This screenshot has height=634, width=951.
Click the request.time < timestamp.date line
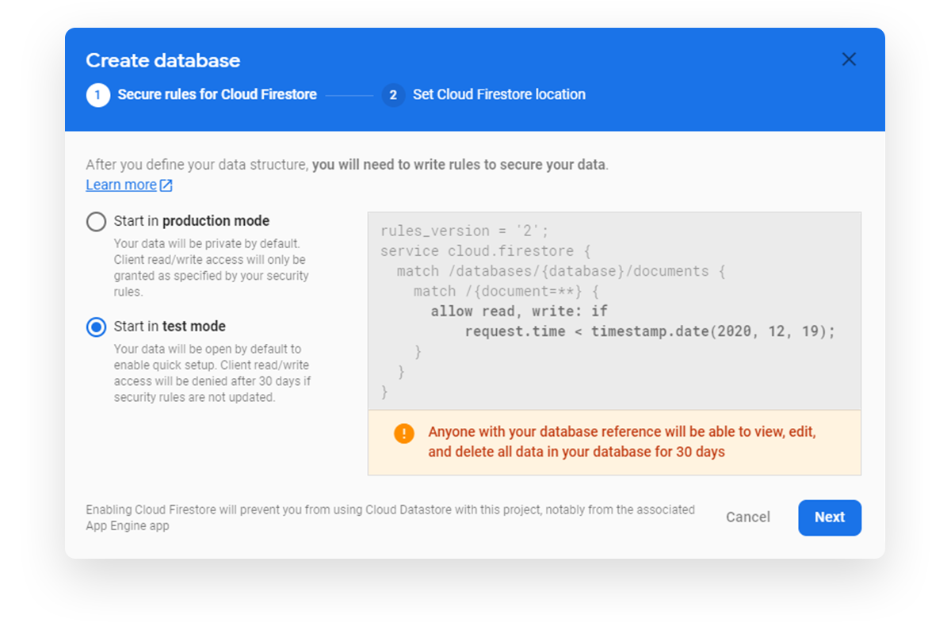[x=650, y=331]
